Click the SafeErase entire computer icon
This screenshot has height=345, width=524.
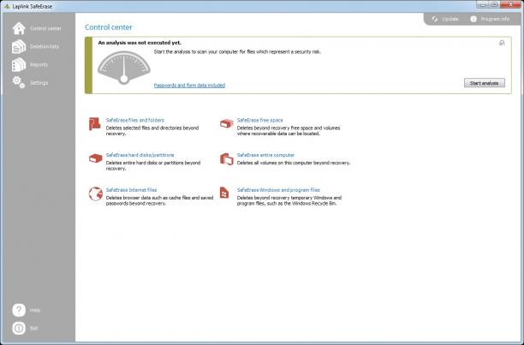[x=227, y=158]
